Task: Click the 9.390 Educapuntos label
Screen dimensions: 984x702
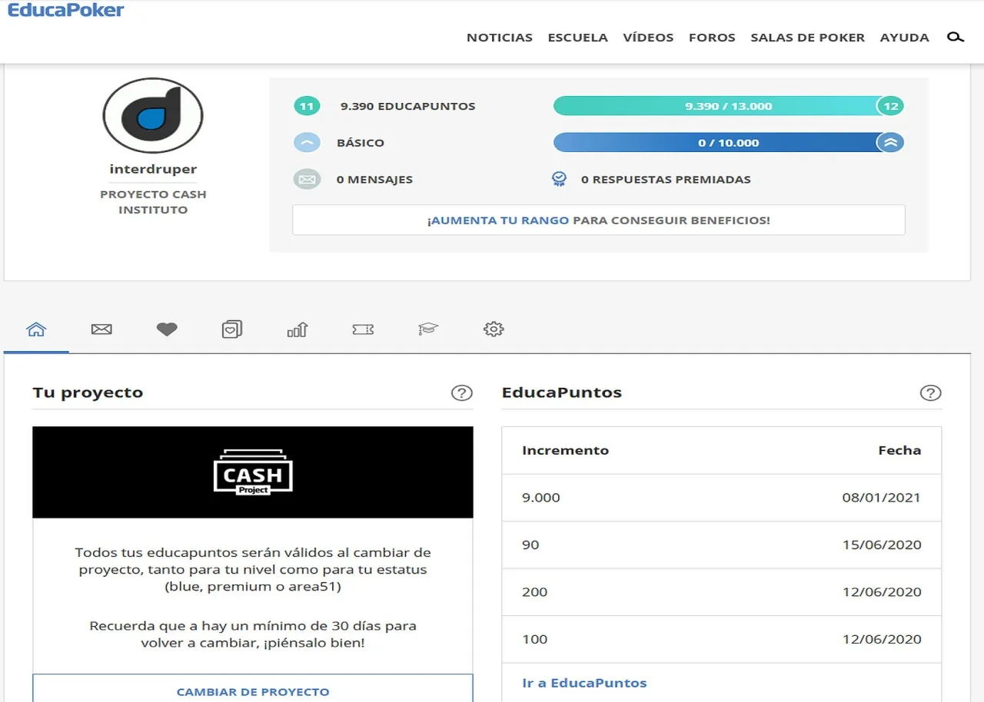Action: pyautogui.click(x=407, y=106)
